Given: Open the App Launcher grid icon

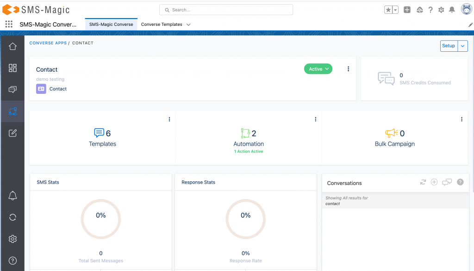Looking at the screenshot, I should point(9,24).
